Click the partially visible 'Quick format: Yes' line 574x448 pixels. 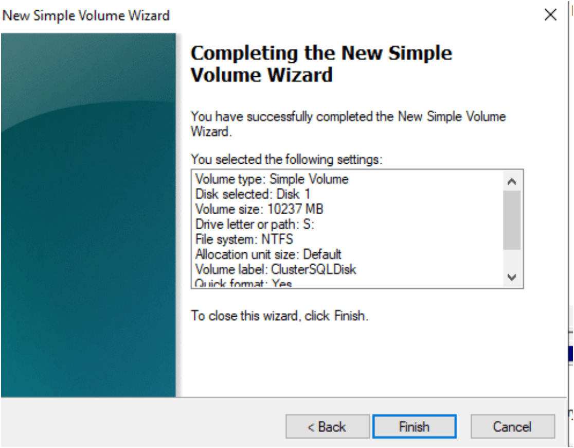point(243,283)
